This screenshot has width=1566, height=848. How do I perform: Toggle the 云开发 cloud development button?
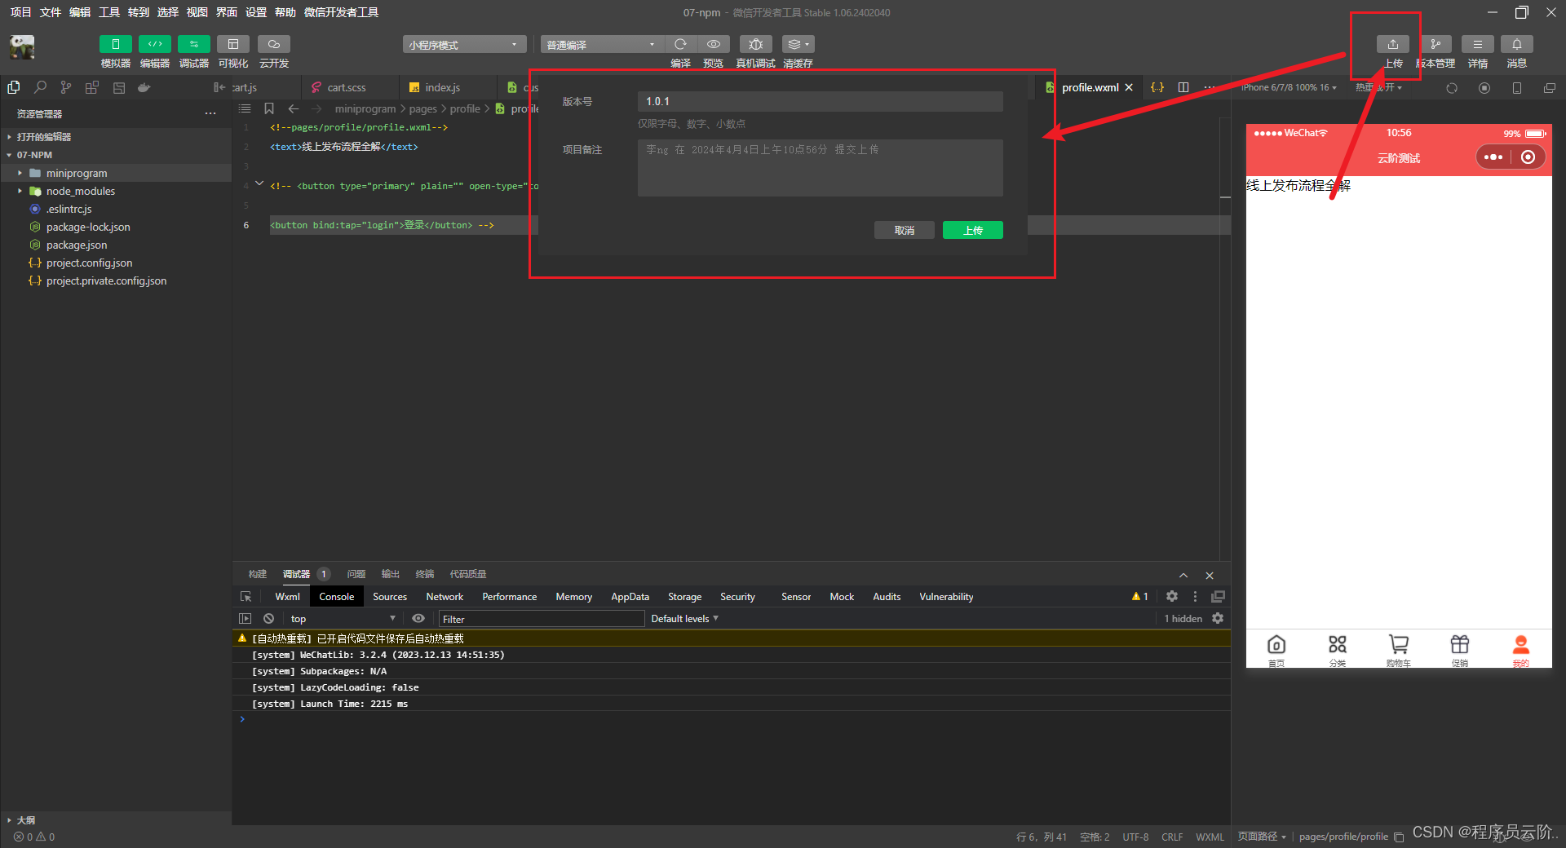[274, 44]
